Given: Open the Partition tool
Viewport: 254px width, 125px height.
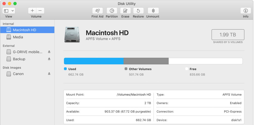Looking at the screenshot, I should (112, 11).
